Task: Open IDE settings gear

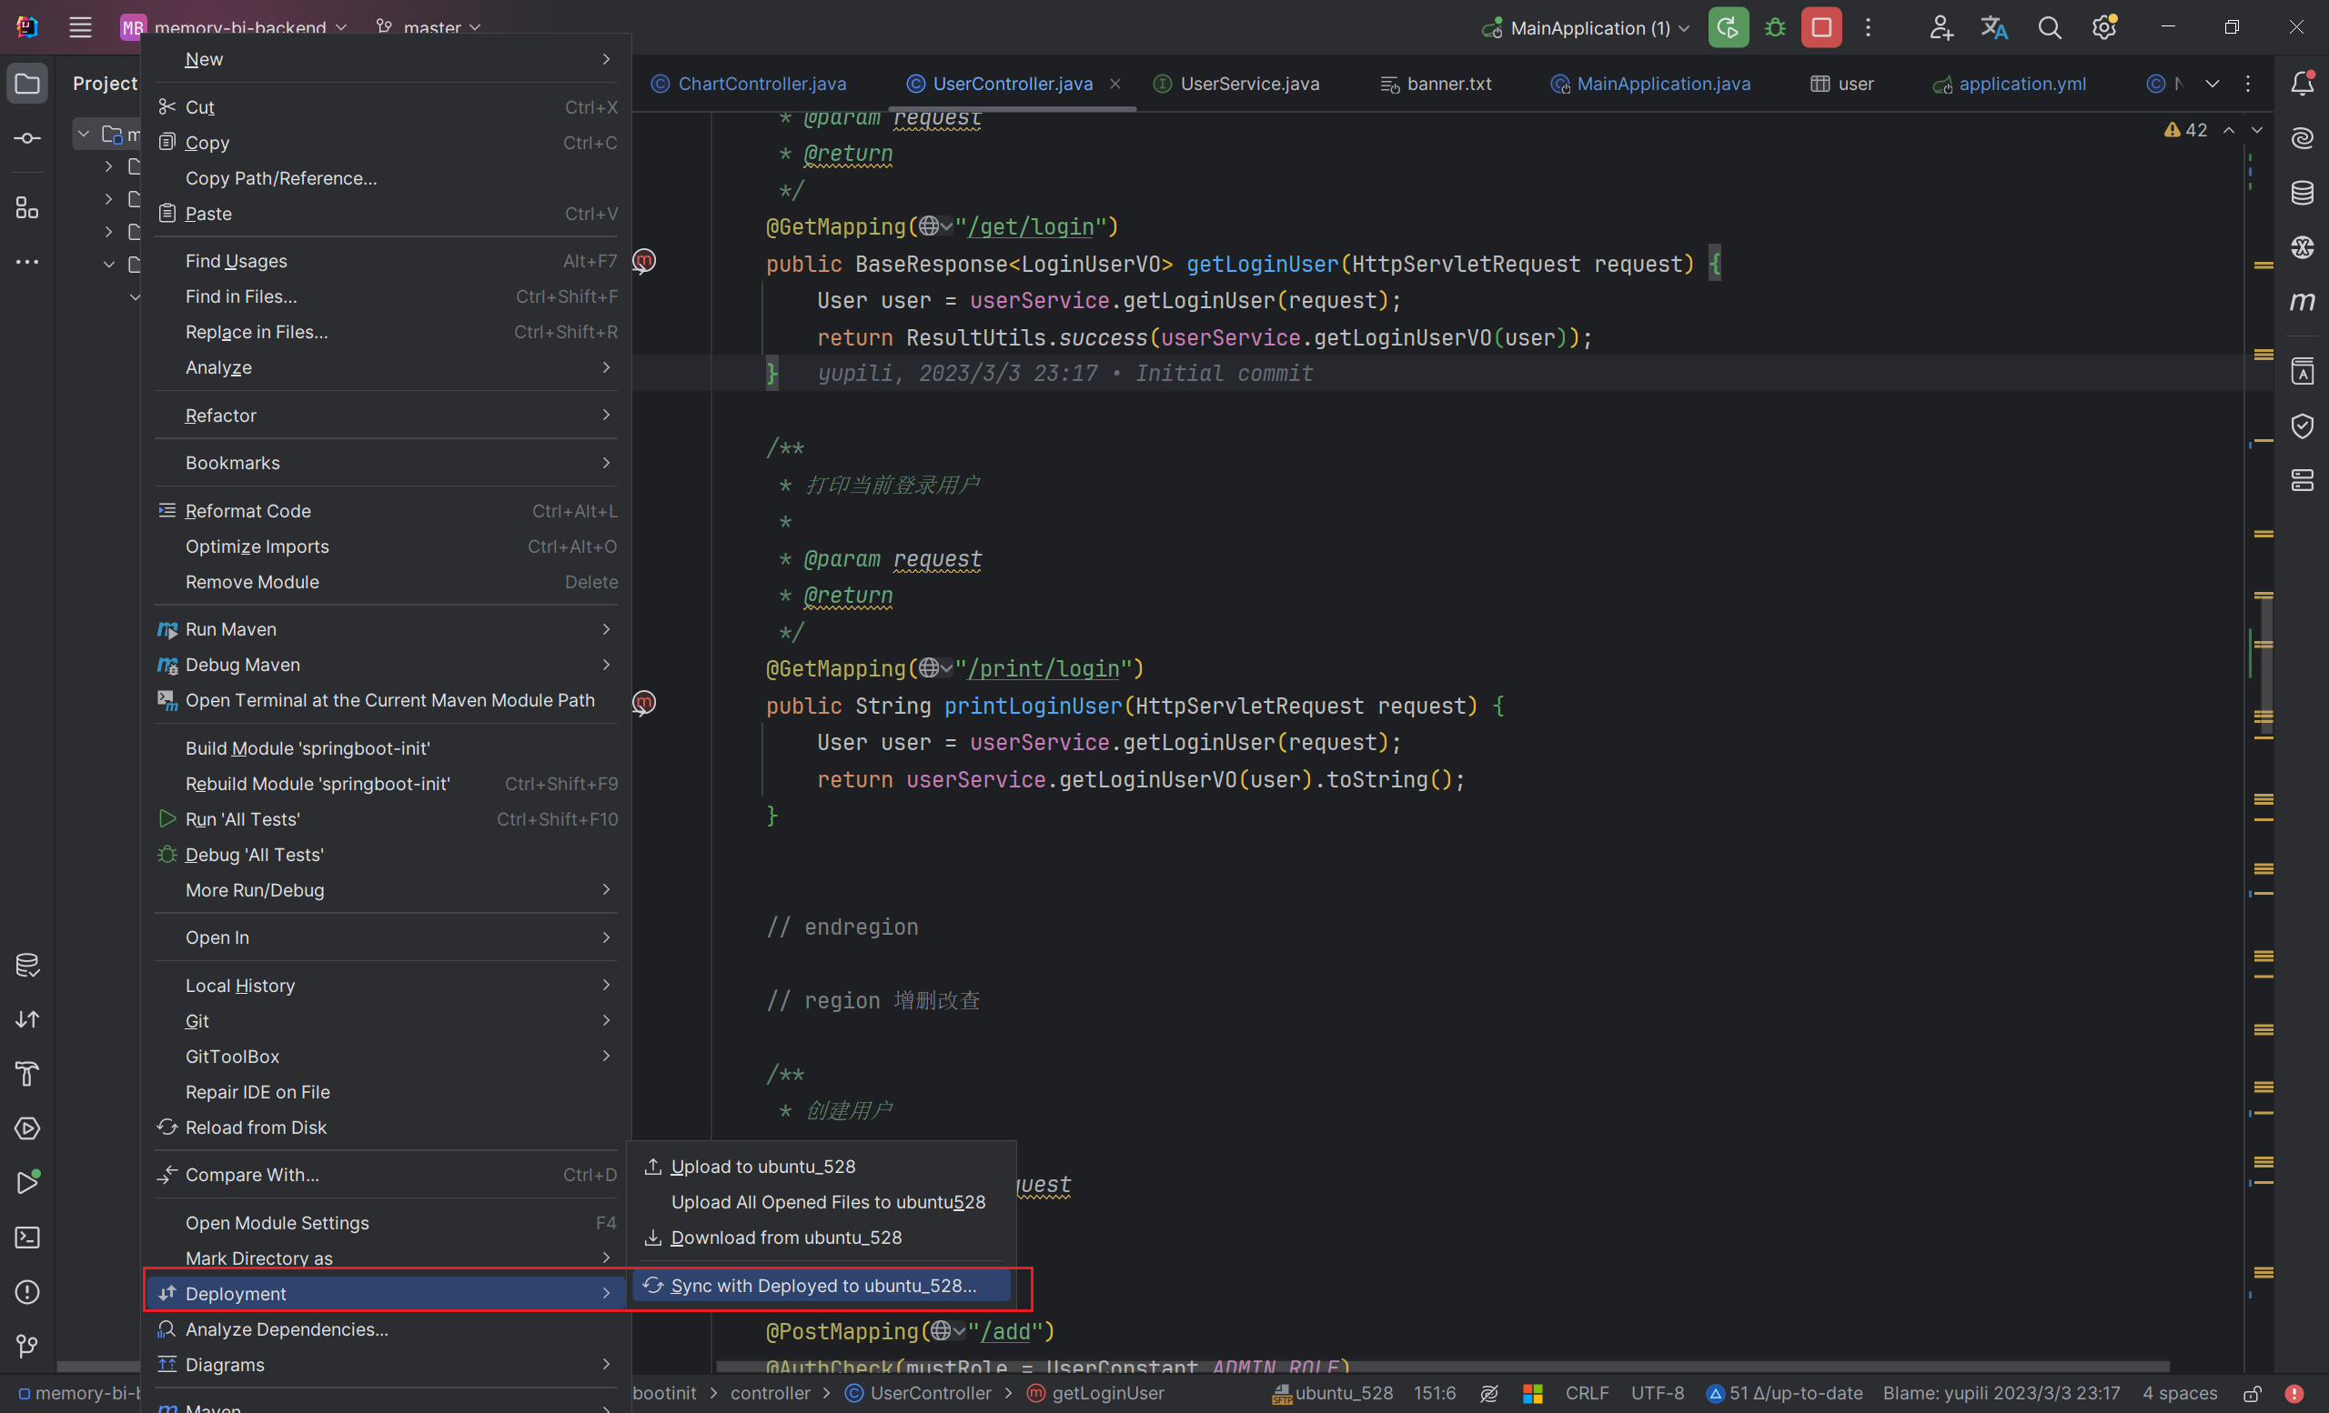Action: 2104,27
